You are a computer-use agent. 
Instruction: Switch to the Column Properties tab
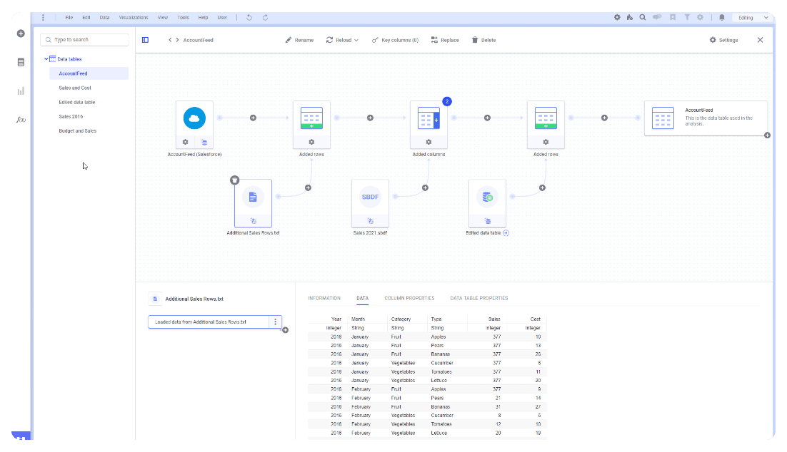click(409, 298)
